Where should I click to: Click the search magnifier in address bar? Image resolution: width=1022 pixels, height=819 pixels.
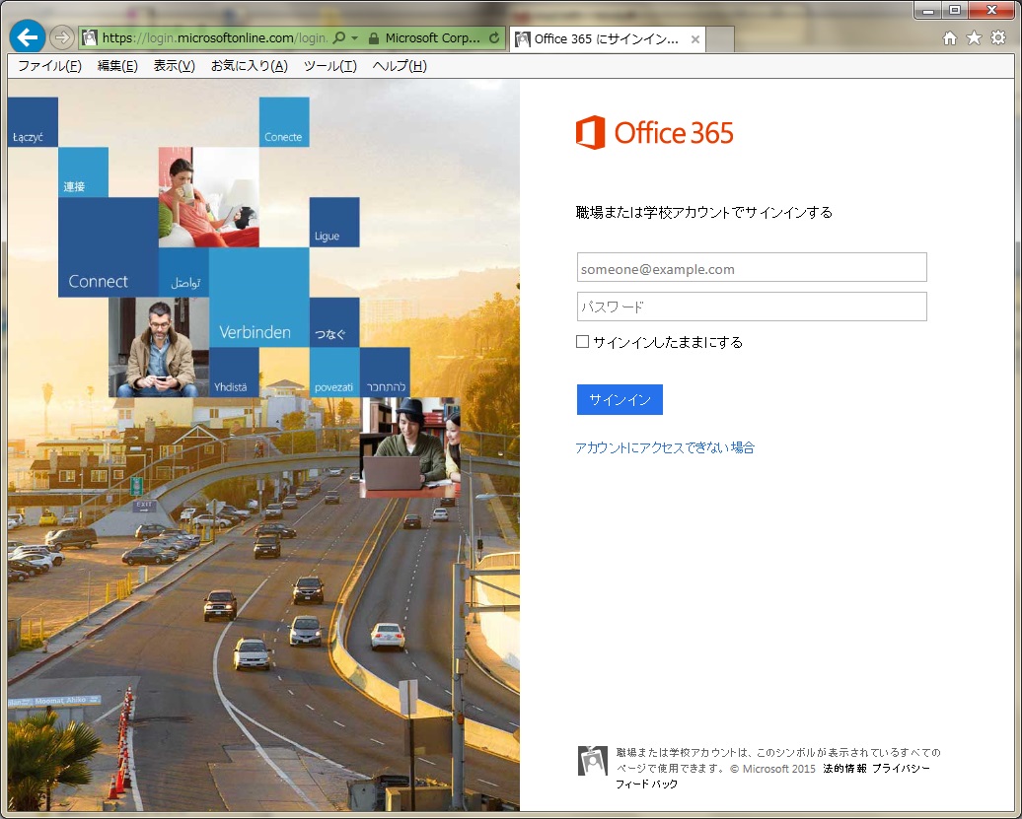point(339,38)
